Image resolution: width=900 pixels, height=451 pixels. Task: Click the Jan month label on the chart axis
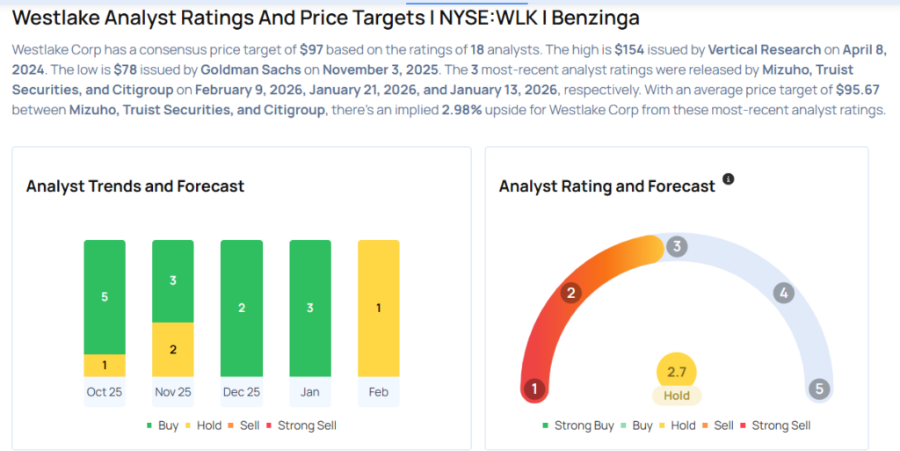310,392
